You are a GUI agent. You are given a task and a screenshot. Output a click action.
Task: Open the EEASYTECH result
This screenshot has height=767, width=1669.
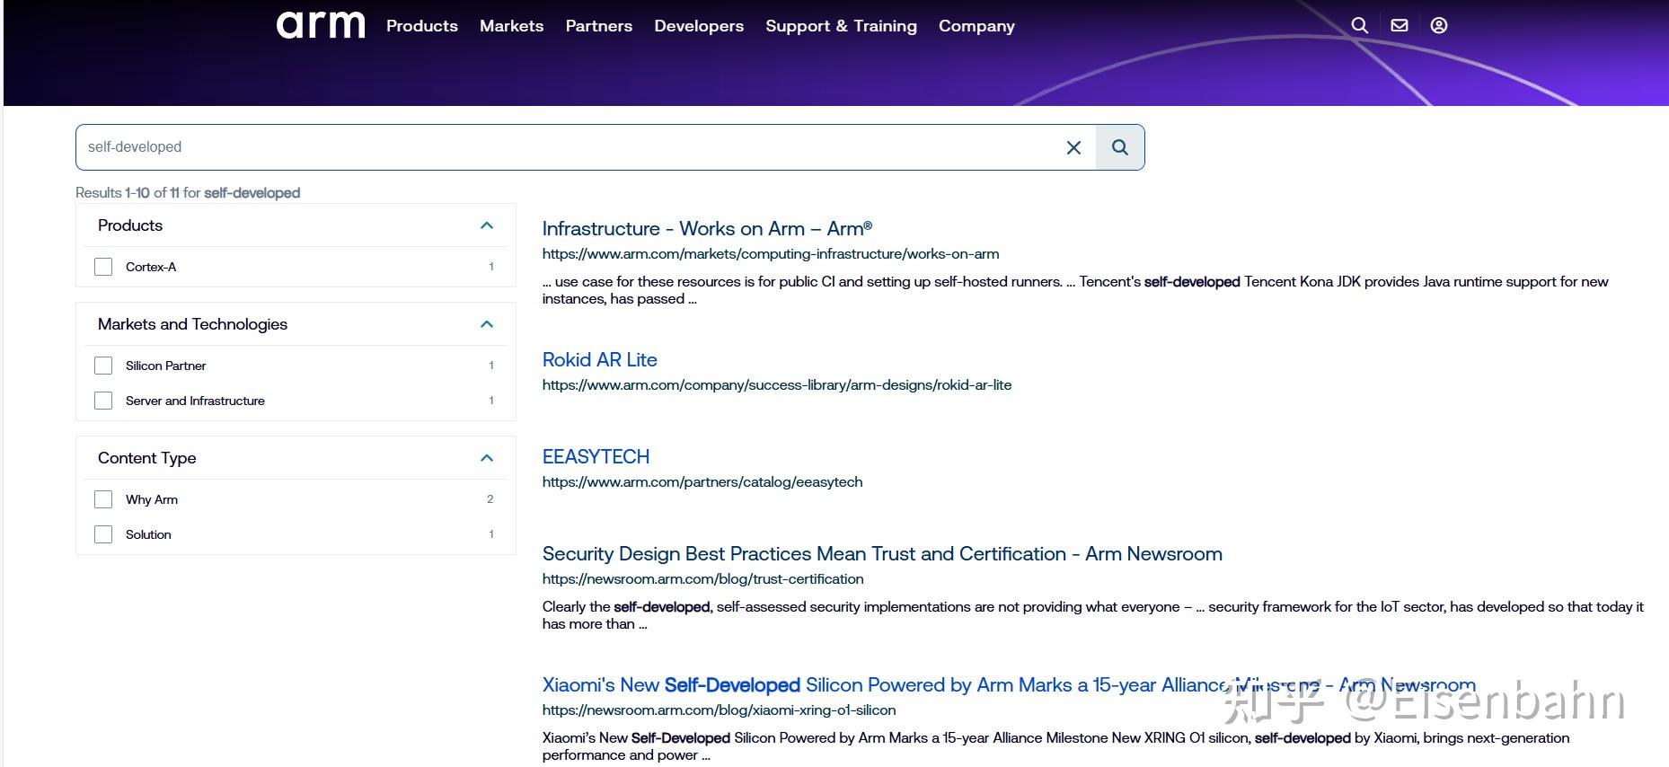[x=596, y=457]
